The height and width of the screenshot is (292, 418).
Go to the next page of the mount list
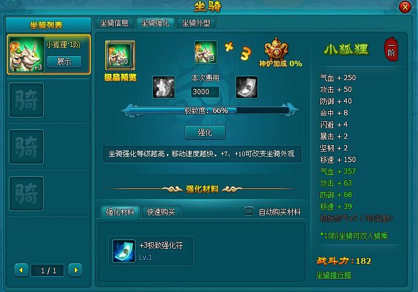point(75,270)
